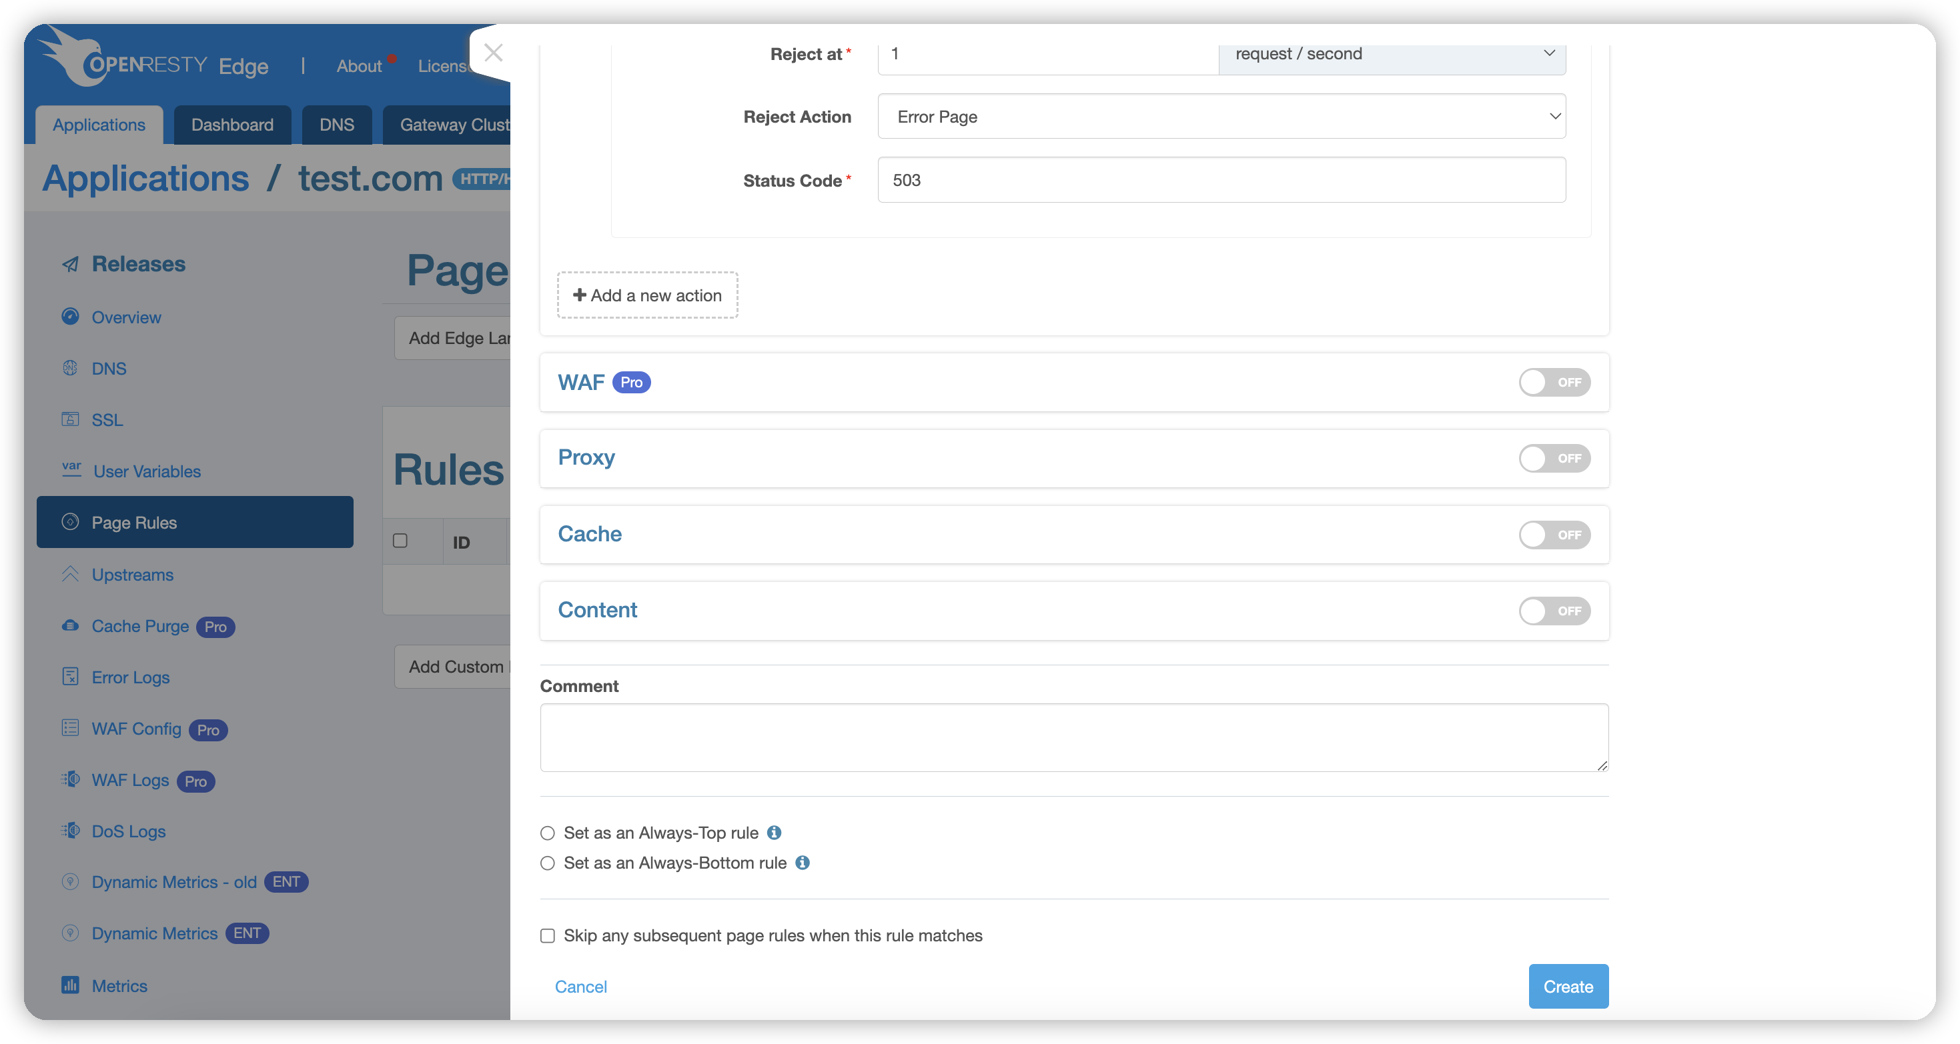1960x1044 pixels.
Task: Click into the Comment text area
Action: pyautogui.click(x=1073, y=737)
